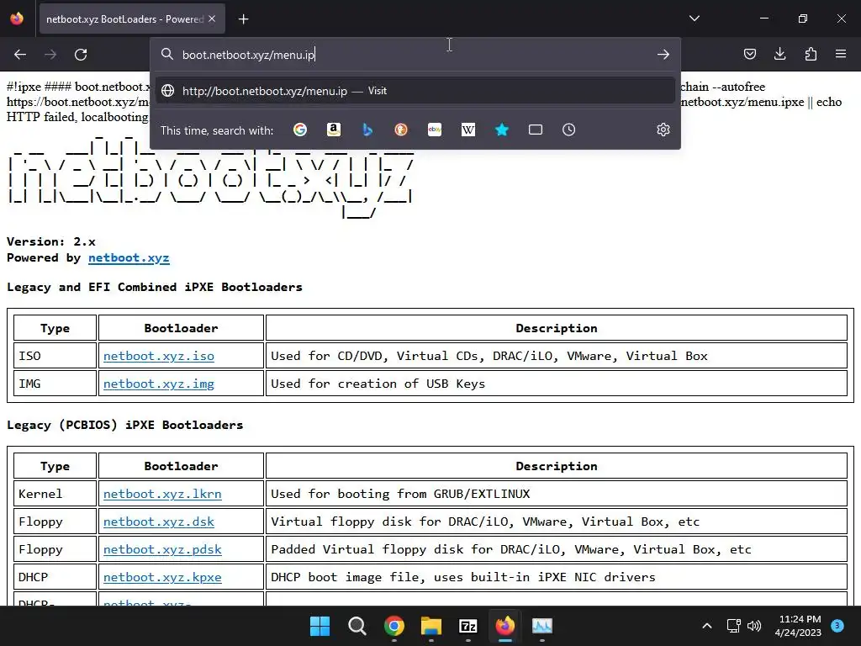This screenshot has height=646, width=861.
Task: Search in browsing History
Action: pos(569,130)
